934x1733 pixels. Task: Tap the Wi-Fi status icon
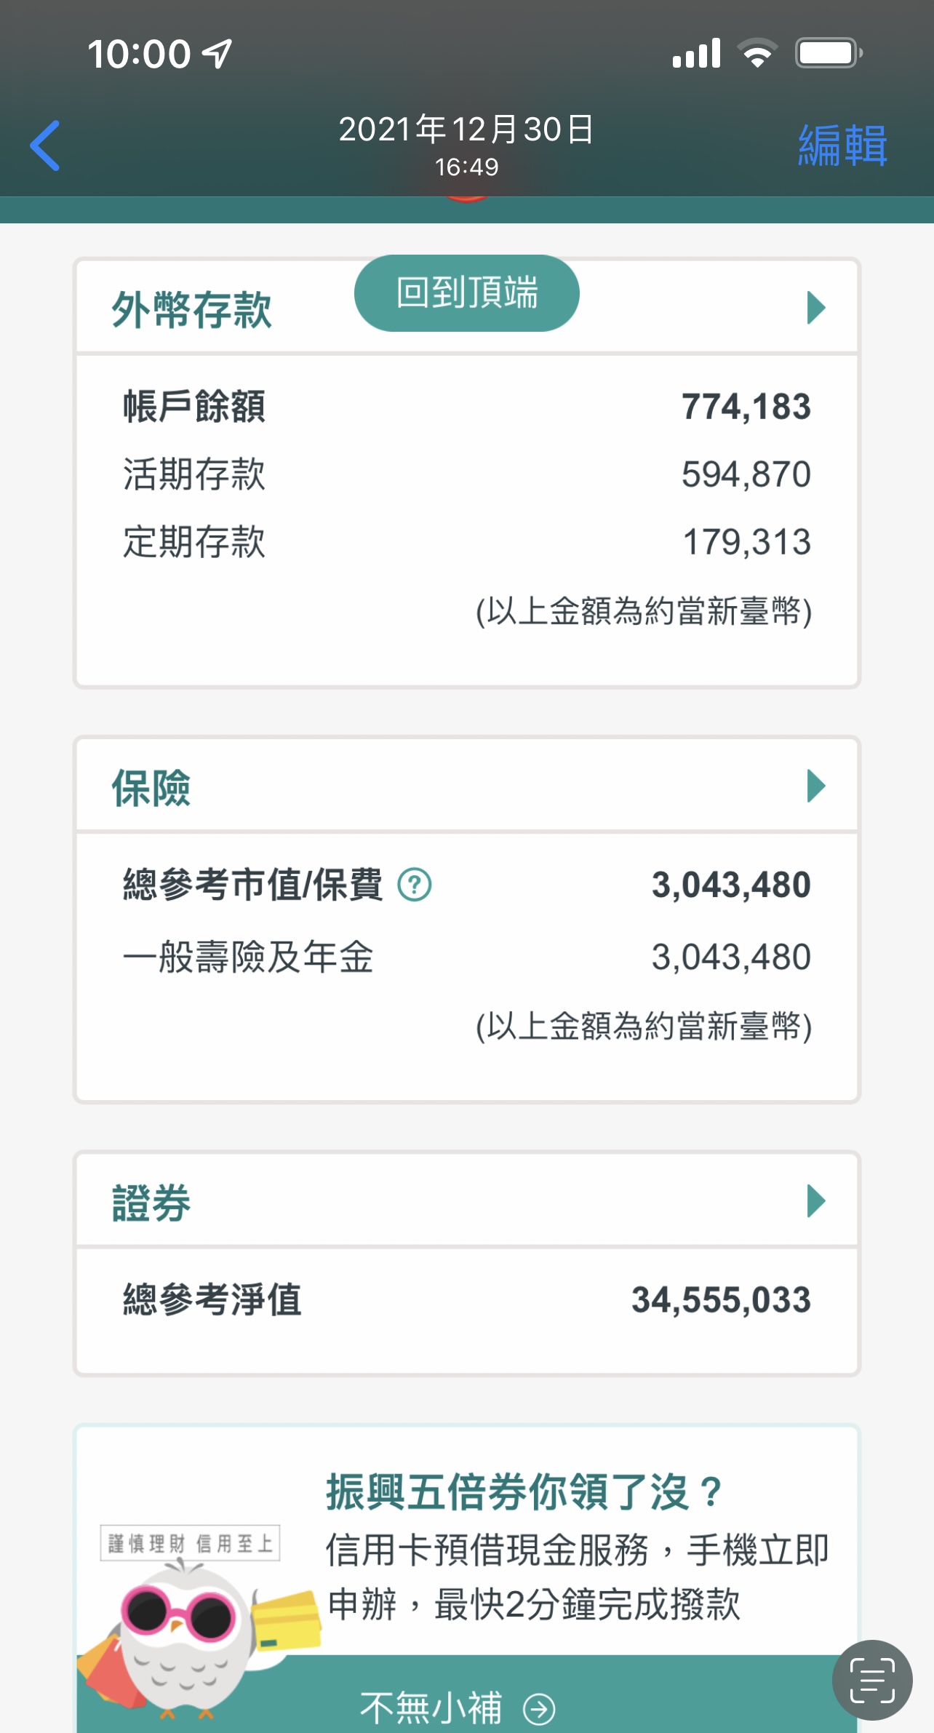(x=757, y=53)
